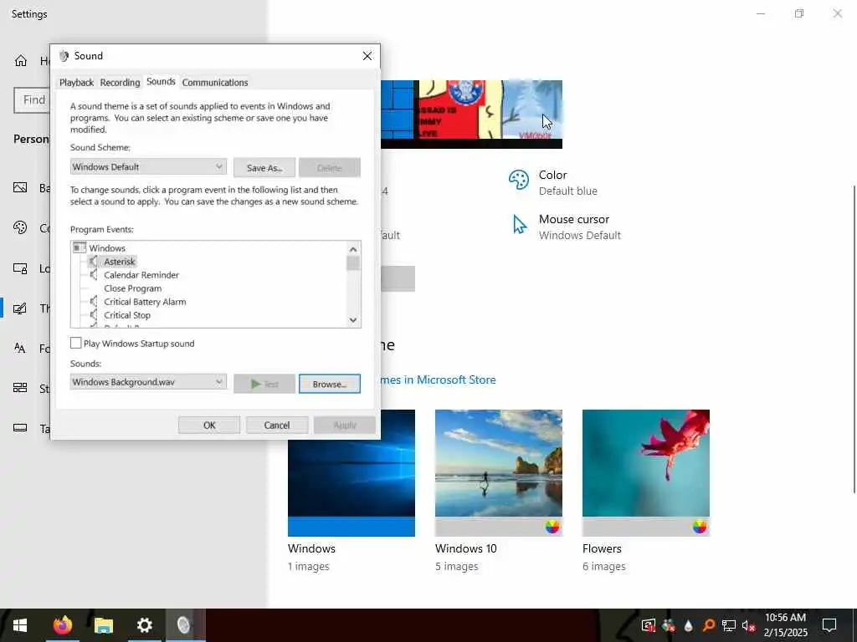The height and width of the screenshot is (642, 857).
Task: Click the Themes icon in Settings sidebar
Action: point(20,308)
